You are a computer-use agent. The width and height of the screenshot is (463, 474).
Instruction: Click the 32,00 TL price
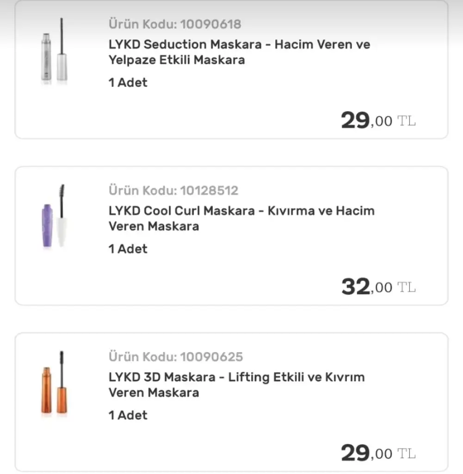point(377,287)
